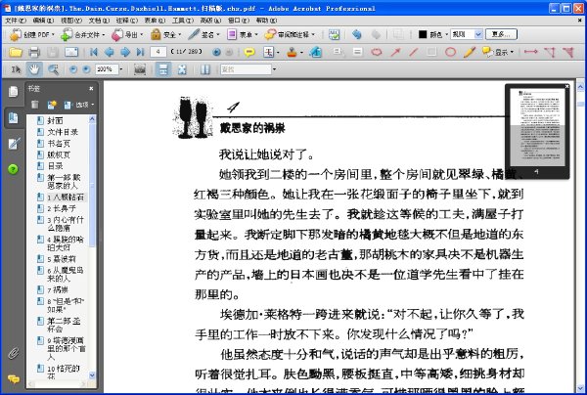Open the Sign pen dropdown
587x395 pixels.
coord(204,35)
